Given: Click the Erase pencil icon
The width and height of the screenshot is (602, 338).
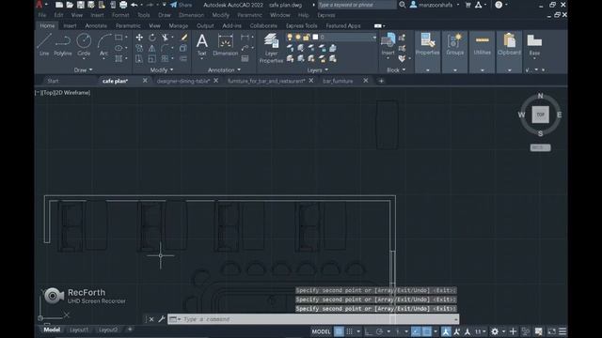Looking at the screenshot, I should point(184,38).
